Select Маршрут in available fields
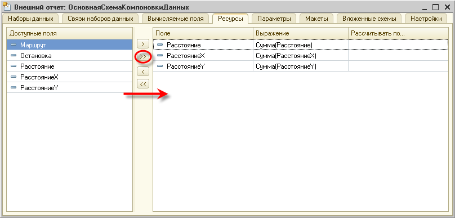Screen dimensions: 455x218 click(x=70, y=45)
